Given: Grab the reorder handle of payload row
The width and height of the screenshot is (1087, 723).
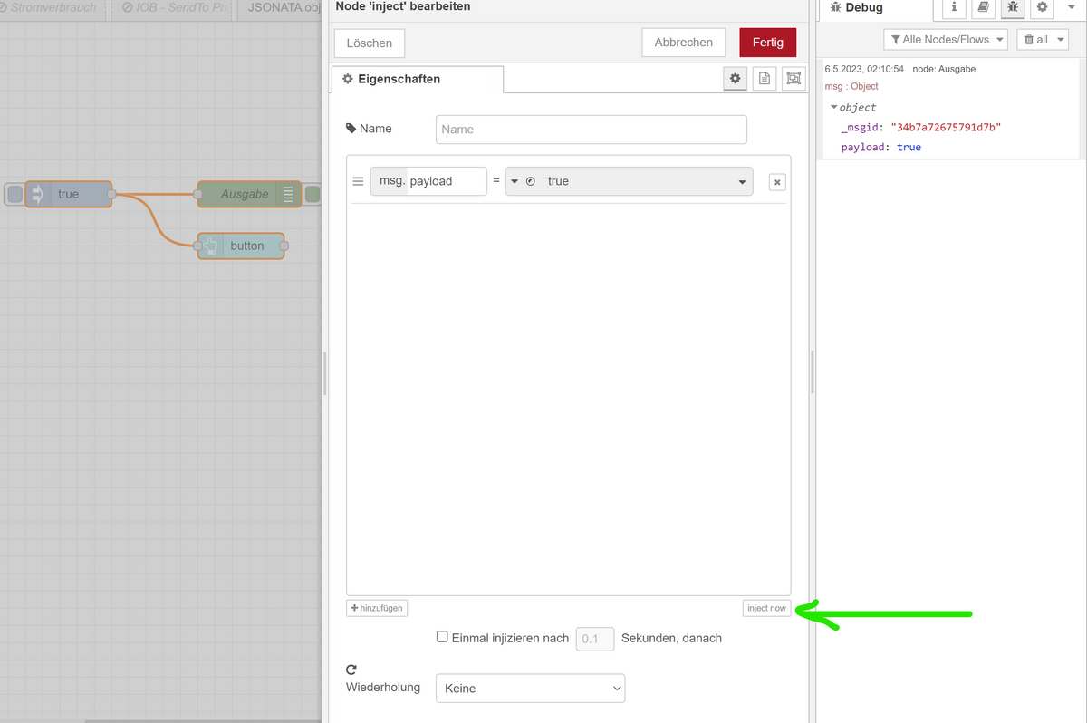Looking at the screenshot, I should coord(358,181).
